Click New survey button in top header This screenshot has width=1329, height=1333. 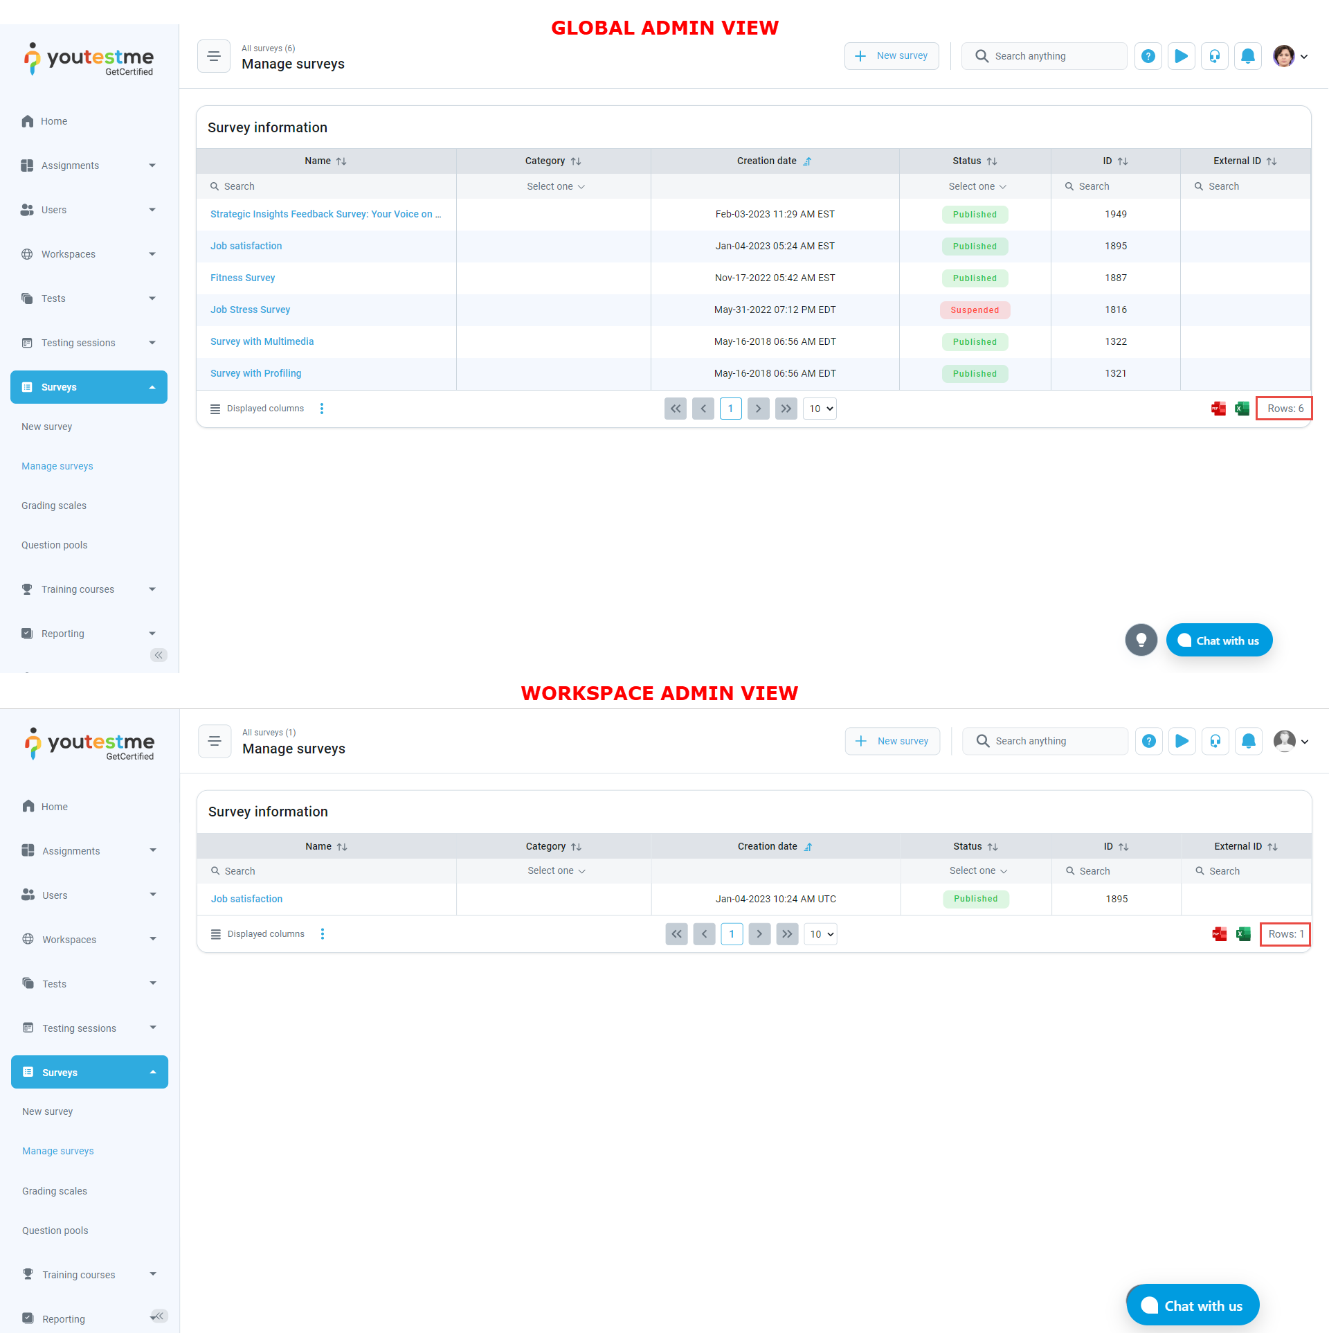tap(892, 56)
